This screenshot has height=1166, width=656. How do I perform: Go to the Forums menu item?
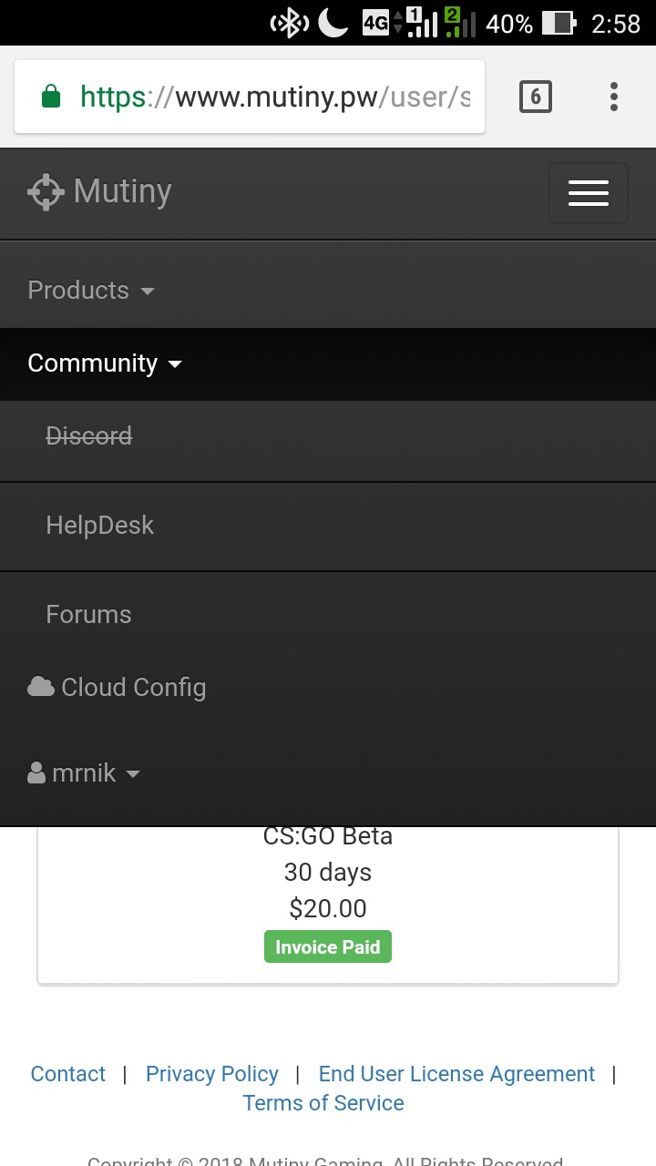[x=88, y=615]
